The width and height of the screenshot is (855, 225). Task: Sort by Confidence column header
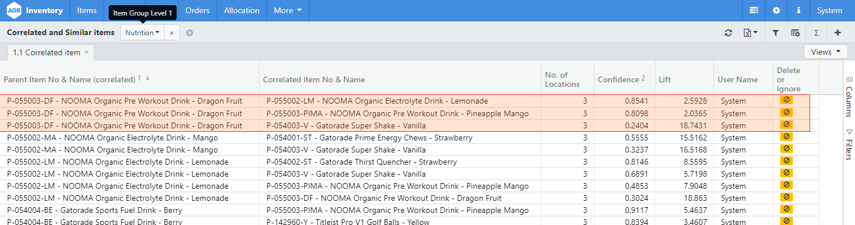tap(618, 79)
